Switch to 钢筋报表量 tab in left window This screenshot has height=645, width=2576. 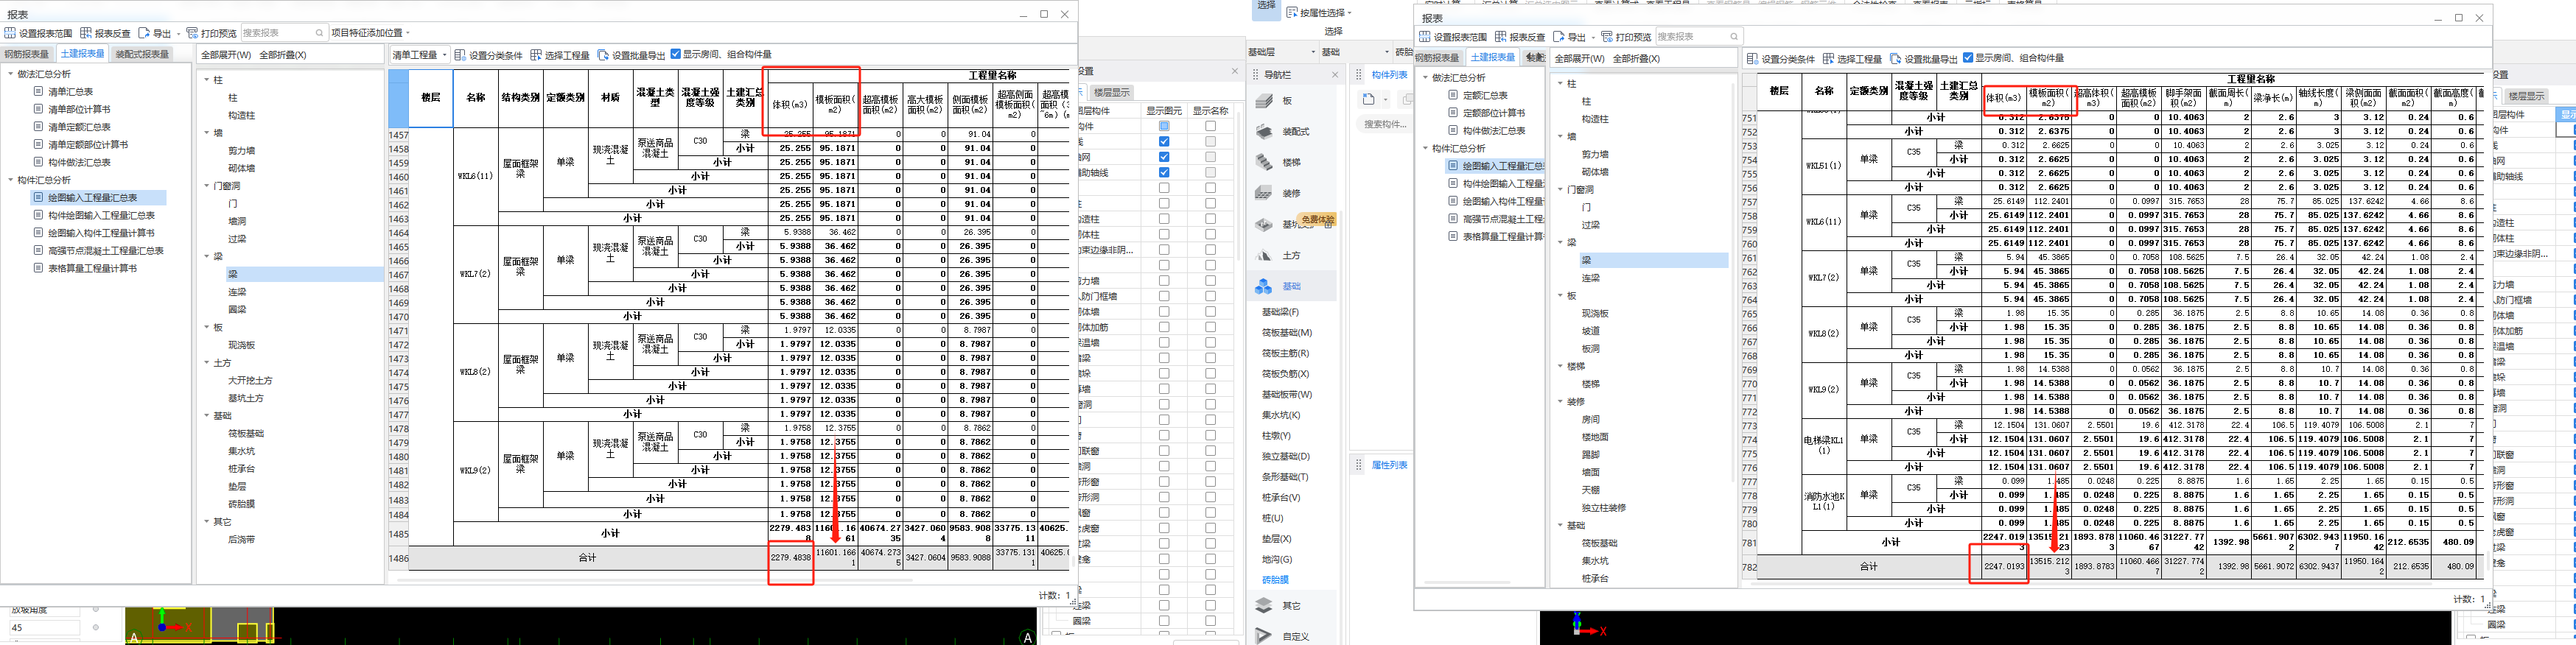[27, 54]
